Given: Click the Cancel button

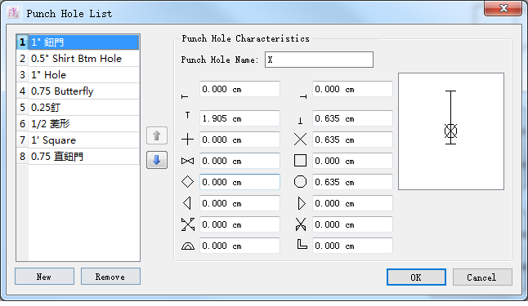Looking at the screenshot, I should (482, 277).
